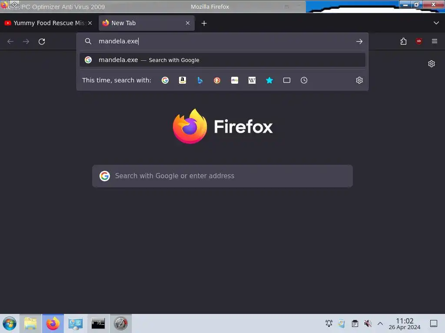Expand hidden system tray icons arrow

tap(380, 323)
